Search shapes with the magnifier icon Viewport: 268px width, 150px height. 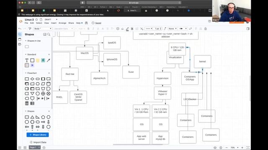(x=49, y=34)
